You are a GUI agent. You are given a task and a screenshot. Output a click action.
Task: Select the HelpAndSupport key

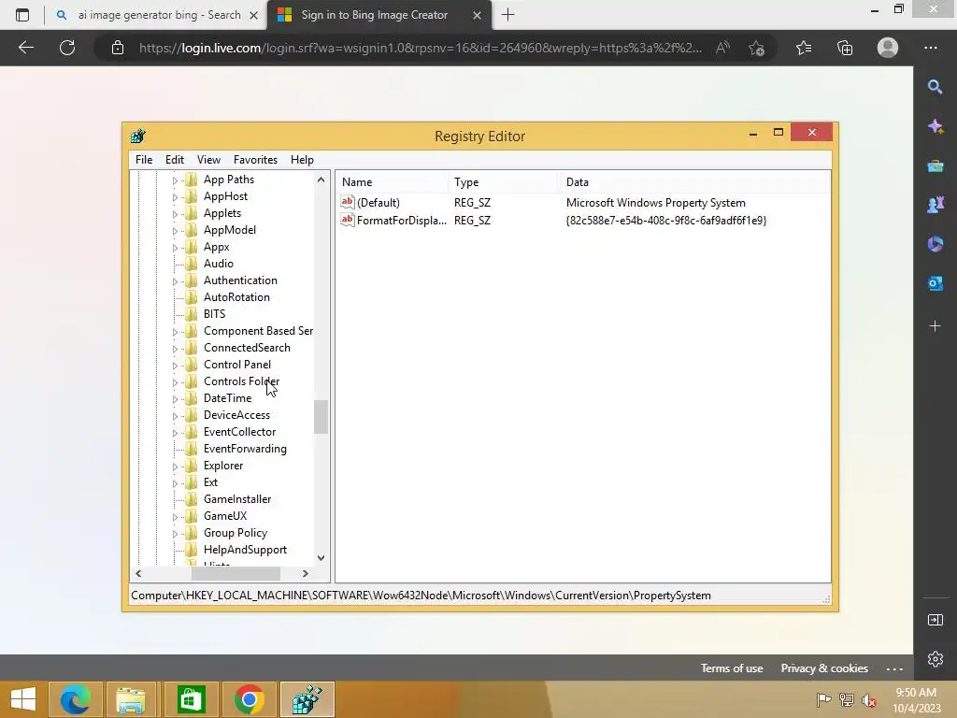coord(246,550)
